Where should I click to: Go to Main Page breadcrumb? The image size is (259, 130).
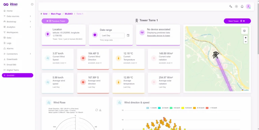point(56,14)
